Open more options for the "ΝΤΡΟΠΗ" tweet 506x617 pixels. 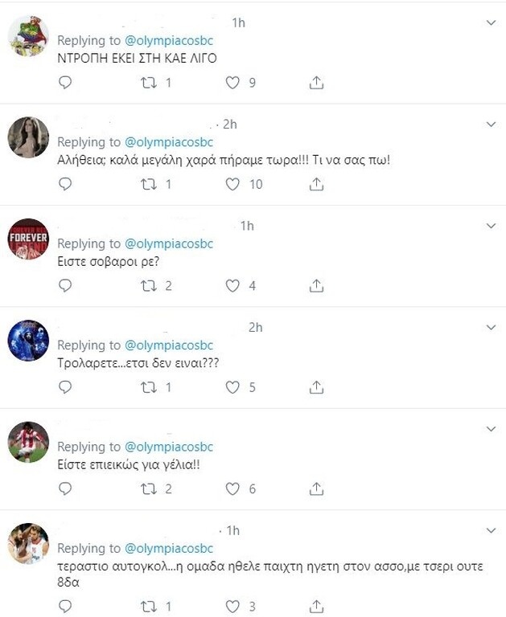click(x=492, y=23)
